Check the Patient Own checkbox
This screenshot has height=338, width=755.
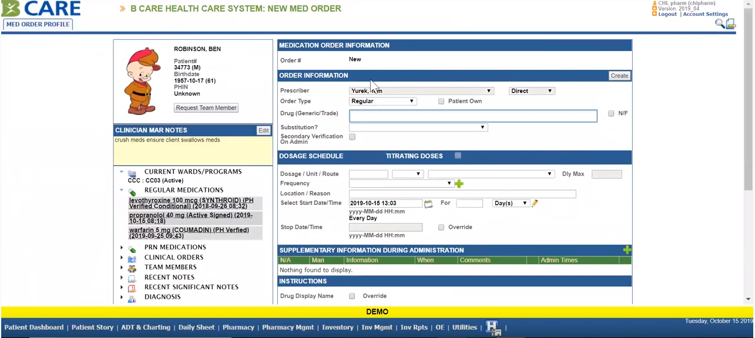(x=441, y=102)
